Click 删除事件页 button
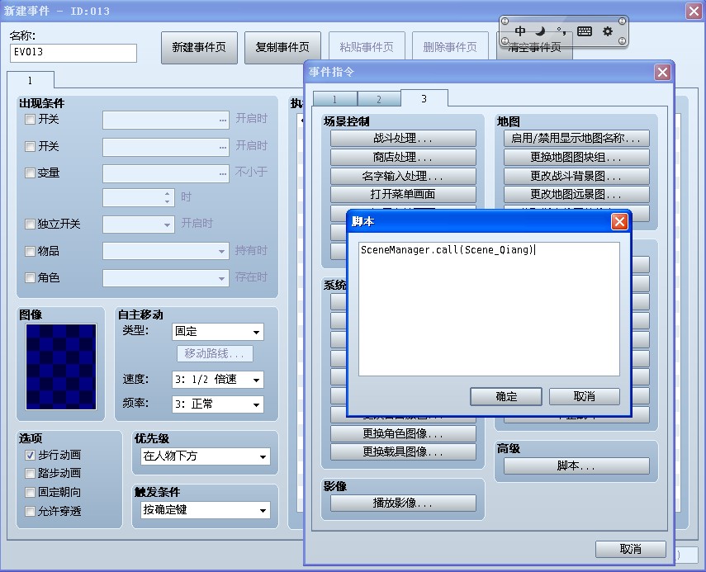This screenshot has width=706, height=572. (450, 47)
